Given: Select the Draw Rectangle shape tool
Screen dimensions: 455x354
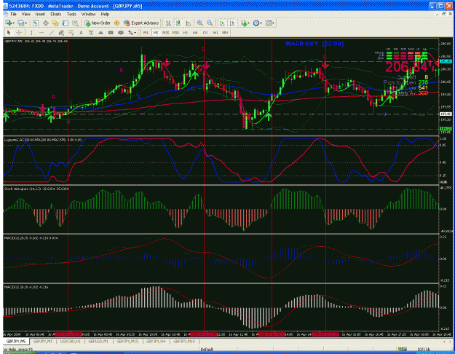Looking at the screenshot, I should coord(111,33).
